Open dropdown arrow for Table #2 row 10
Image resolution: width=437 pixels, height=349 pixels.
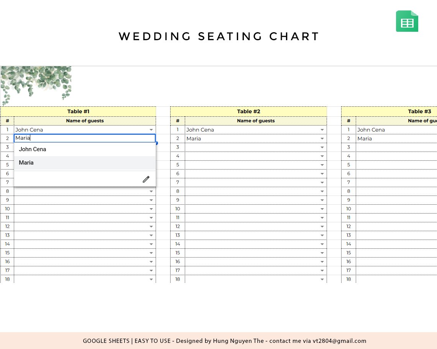[322, 209]
